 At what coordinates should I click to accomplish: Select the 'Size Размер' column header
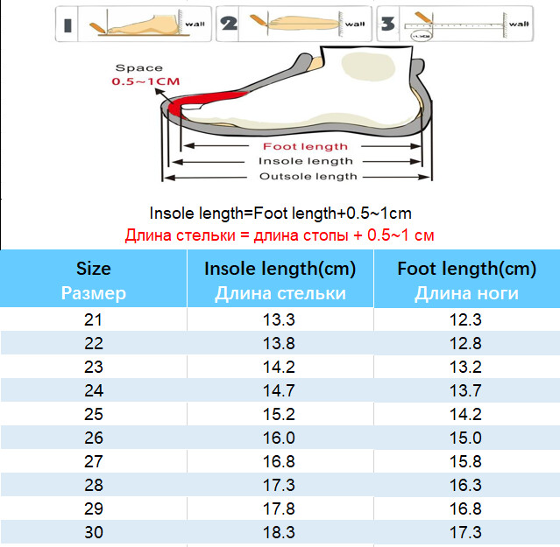(94, 280)
